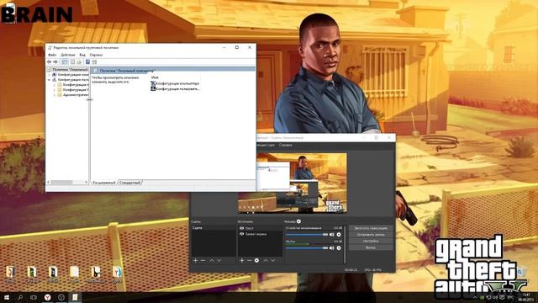Open the Справка menu in OBS window
The height and width of the screenshot is (303, 538).
click(x=285, y=146)
